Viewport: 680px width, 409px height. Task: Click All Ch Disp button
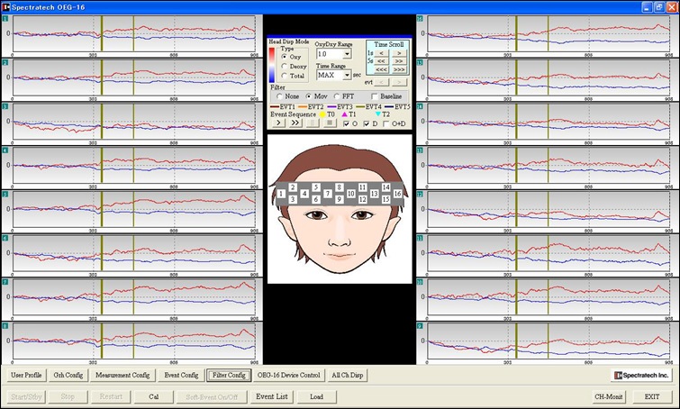point(348,375)
